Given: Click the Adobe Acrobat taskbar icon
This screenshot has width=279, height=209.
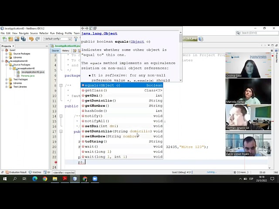Looking at the screenshot, I should [x=65, y=179].
